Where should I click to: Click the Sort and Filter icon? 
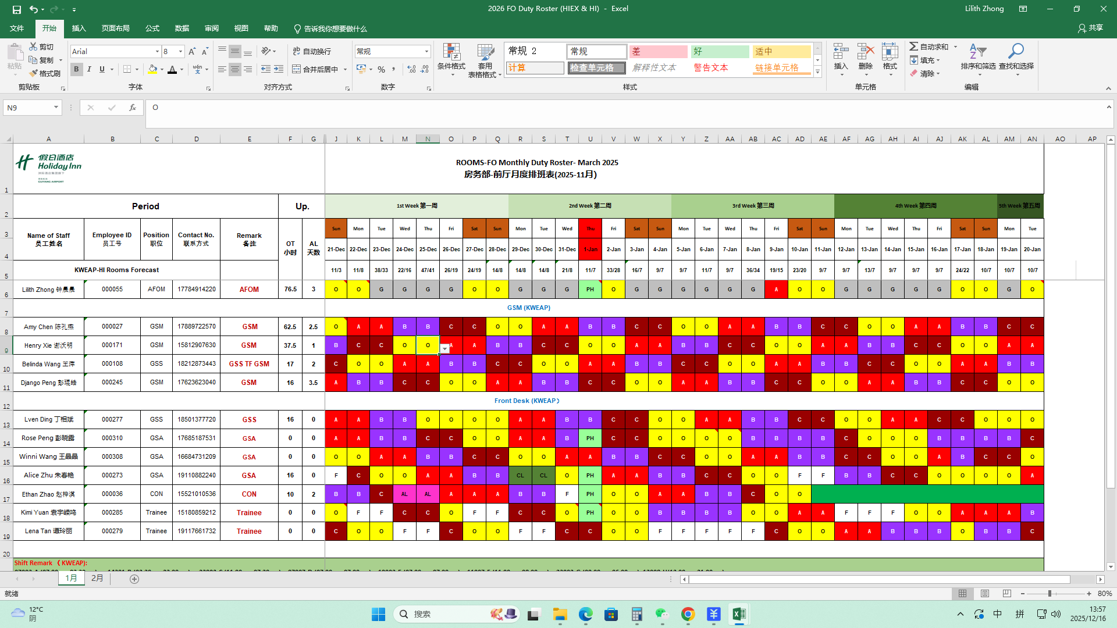click(977, 52)
